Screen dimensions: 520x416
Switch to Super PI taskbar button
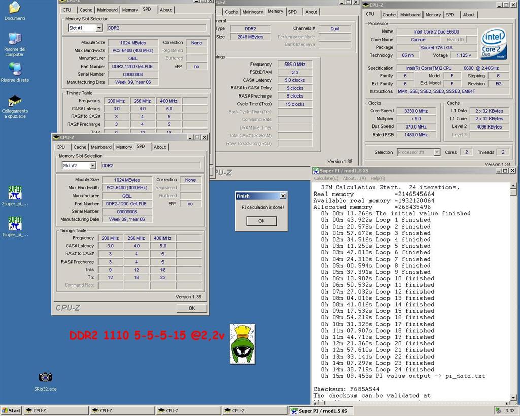[x=321, y=411]
